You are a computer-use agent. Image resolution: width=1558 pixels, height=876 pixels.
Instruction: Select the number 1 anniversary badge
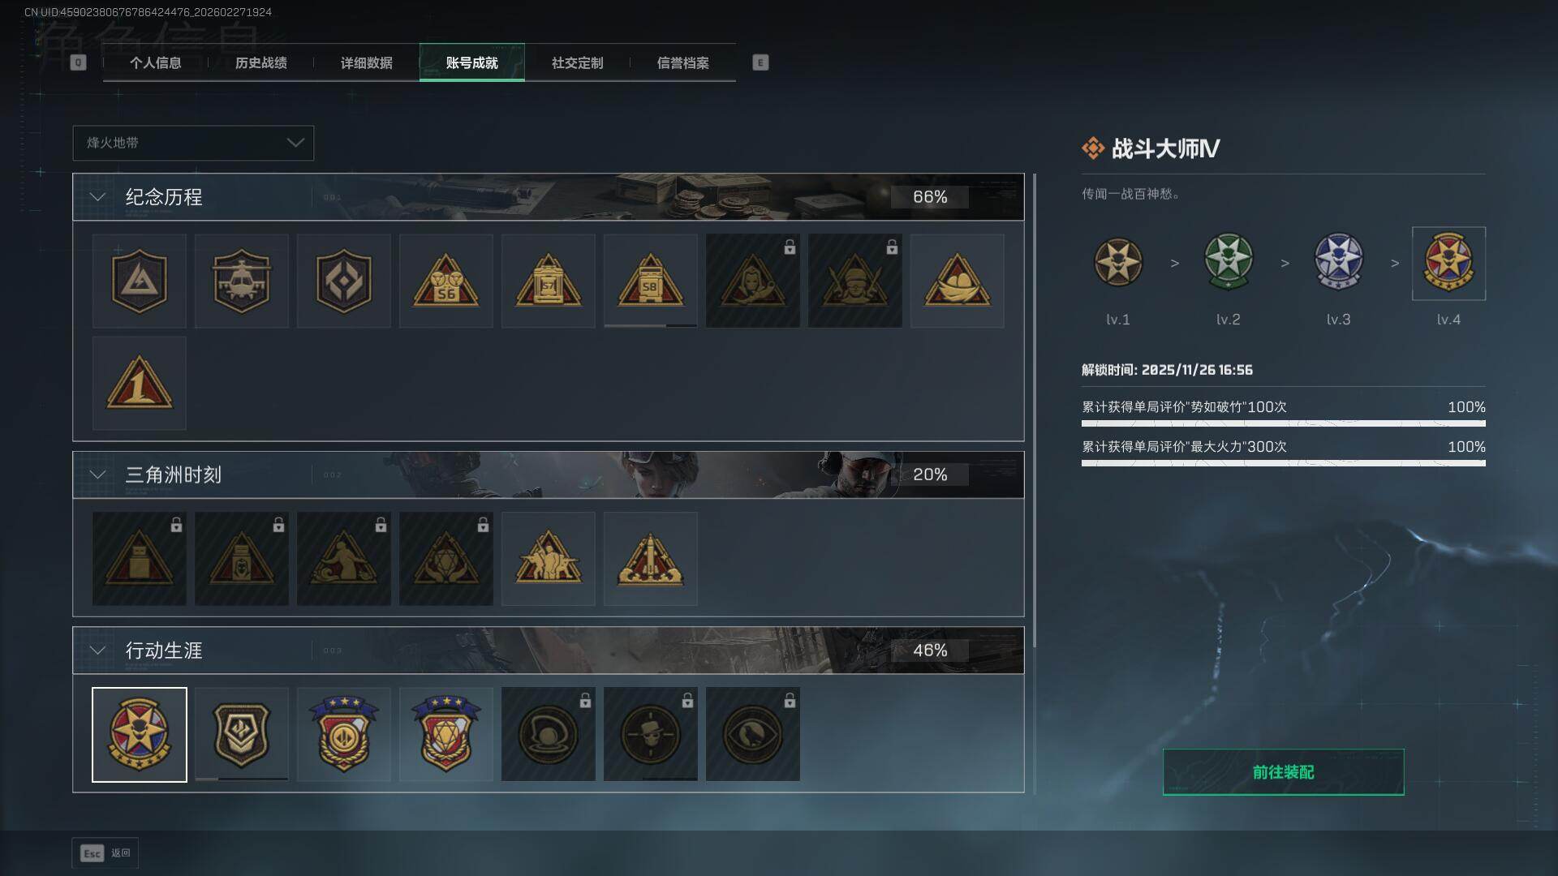pyautogui.click(x=139, y=383)
